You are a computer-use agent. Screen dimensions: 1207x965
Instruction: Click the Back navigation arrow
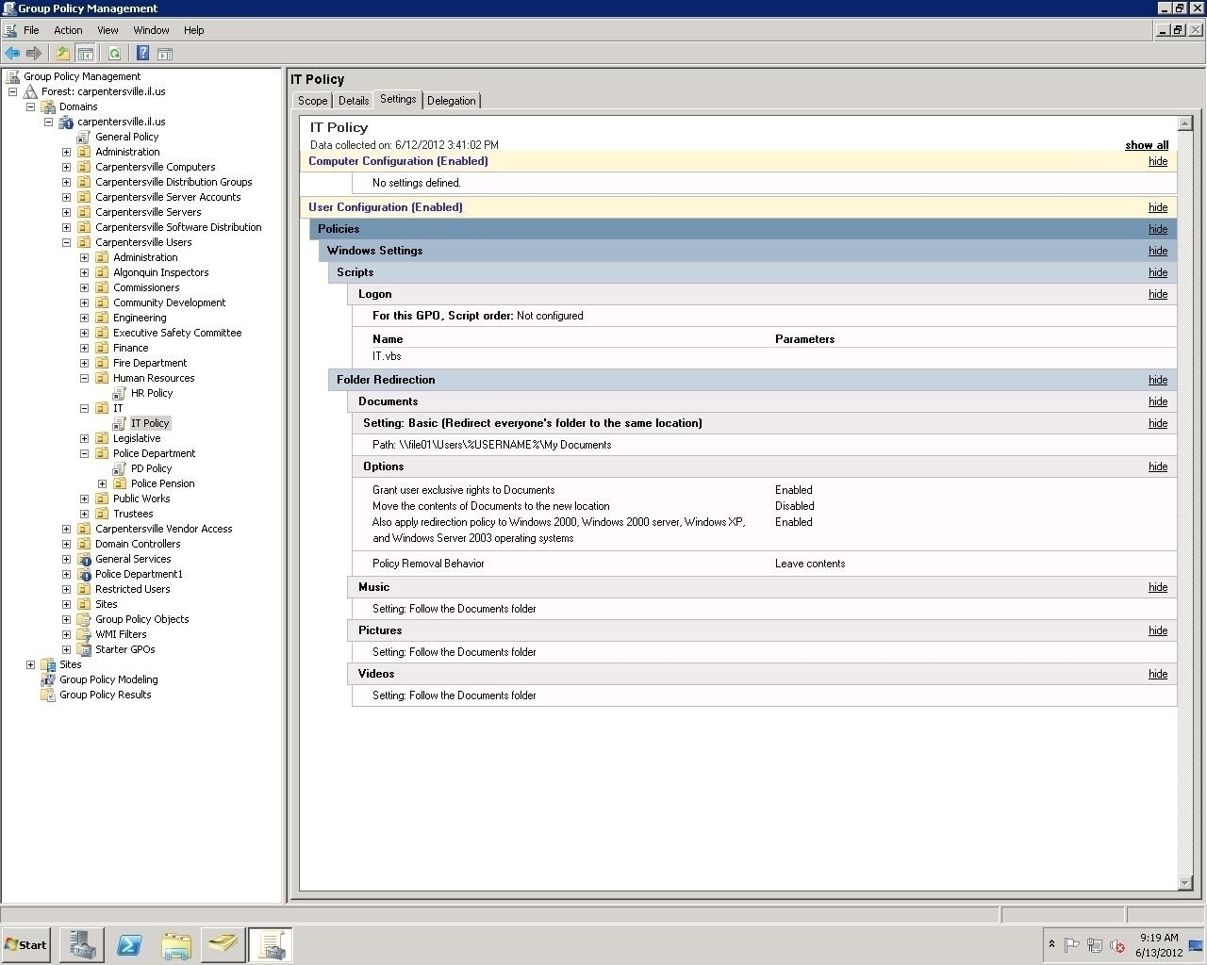pyautogui.click(x=12, y=53)
